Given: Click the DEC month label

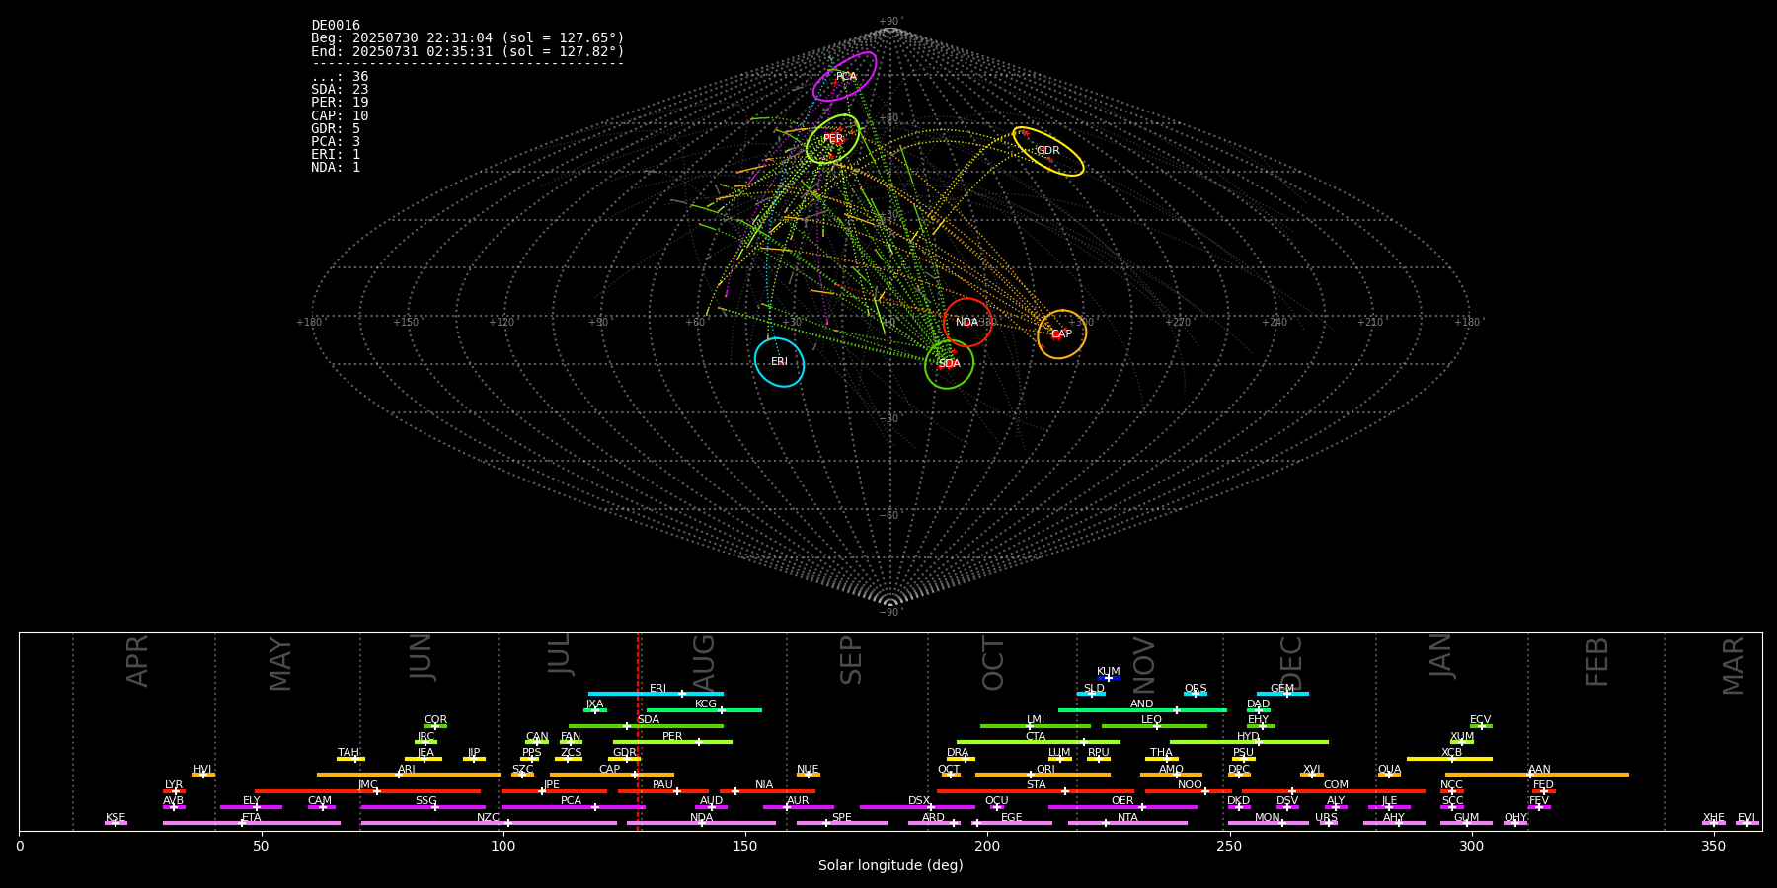Looking at the screenshot, I should click(x=1291, y=663).
